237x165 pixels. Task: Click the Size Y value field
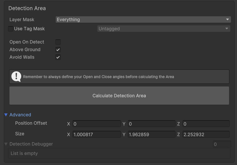point(151,134)
